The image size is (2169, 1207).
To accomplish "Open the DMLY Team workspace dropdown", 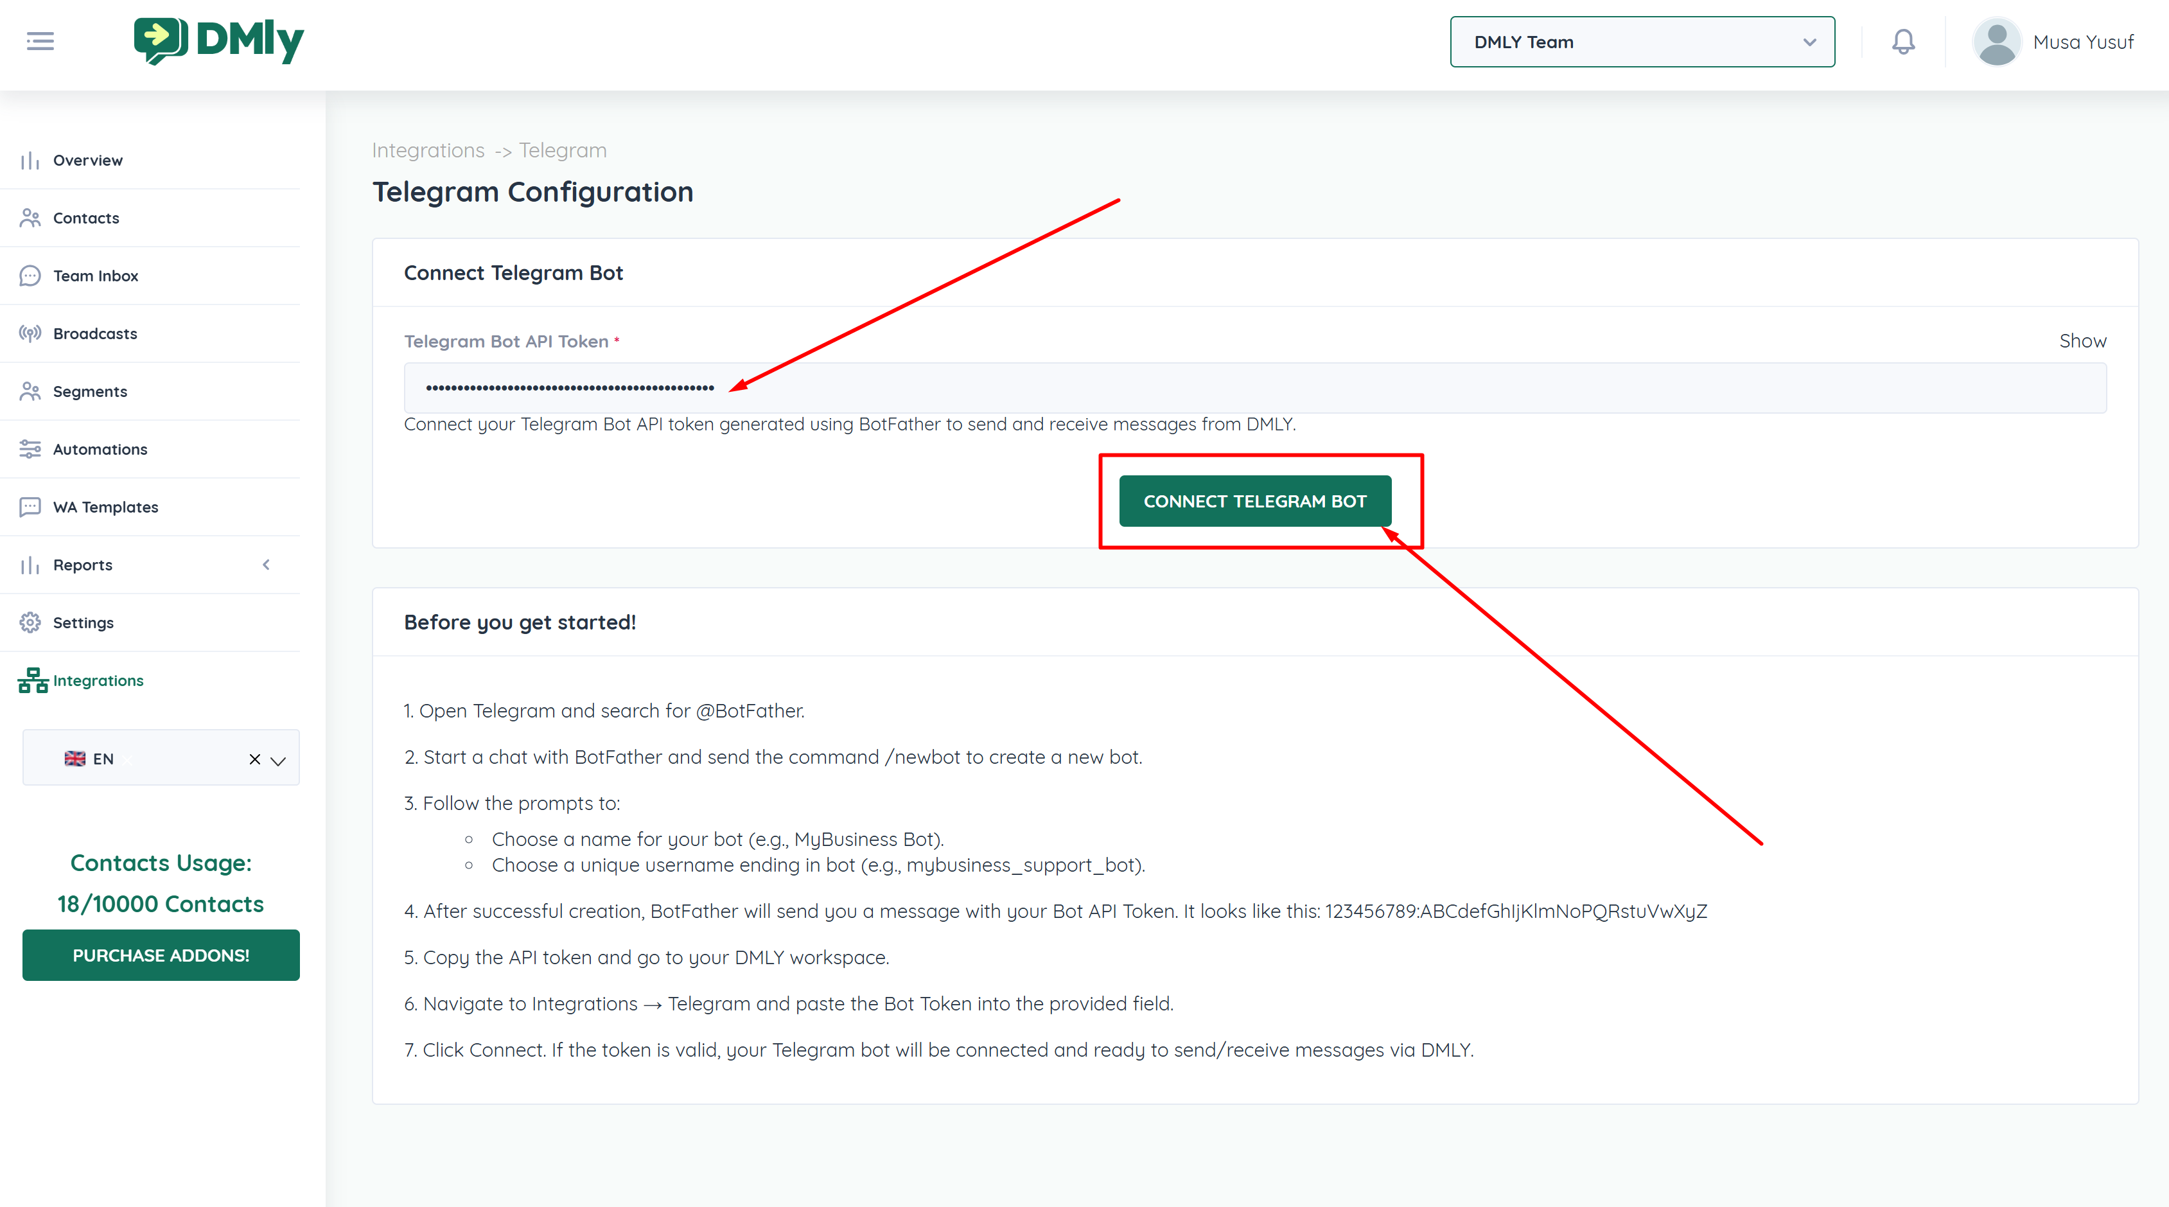I will tap(1642, 42).
